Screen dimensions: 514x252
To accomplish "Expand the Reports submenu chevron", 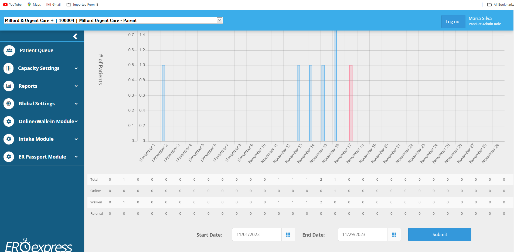I will pos(76,86).
